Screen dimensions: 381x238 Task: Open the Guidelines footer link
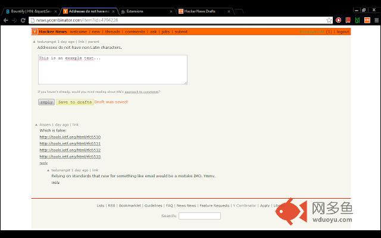point(154,205)
